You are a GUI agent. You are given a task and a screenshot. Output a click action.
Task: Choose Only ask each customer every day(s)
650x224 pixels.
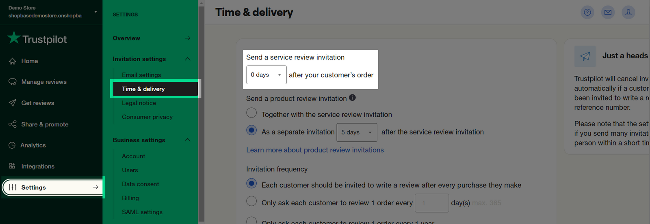coord(251,201)
